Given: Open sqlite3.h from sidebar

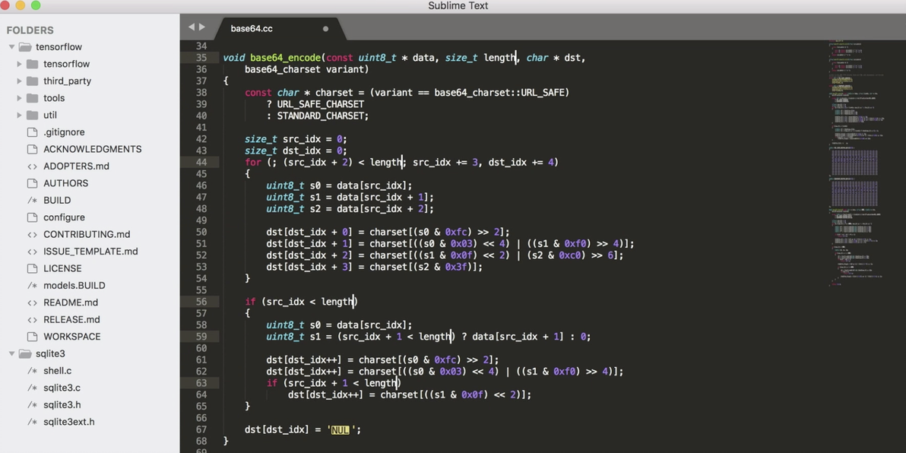Looking at the screenshot, I should point(62,405).
